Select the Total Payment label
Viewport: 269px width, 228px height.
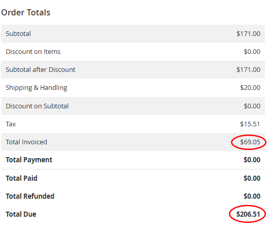coord(29,160)
